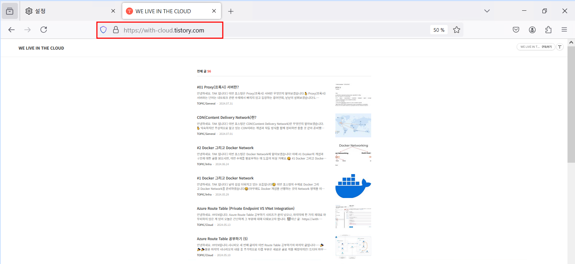Click the 구독하기 subscribe button
The image size is (575, 264).
point(547,47)
